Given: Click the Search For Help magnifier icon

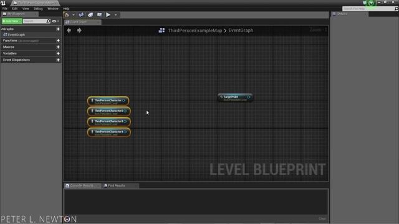Looking at the screenshot, I should pos(397,9).
